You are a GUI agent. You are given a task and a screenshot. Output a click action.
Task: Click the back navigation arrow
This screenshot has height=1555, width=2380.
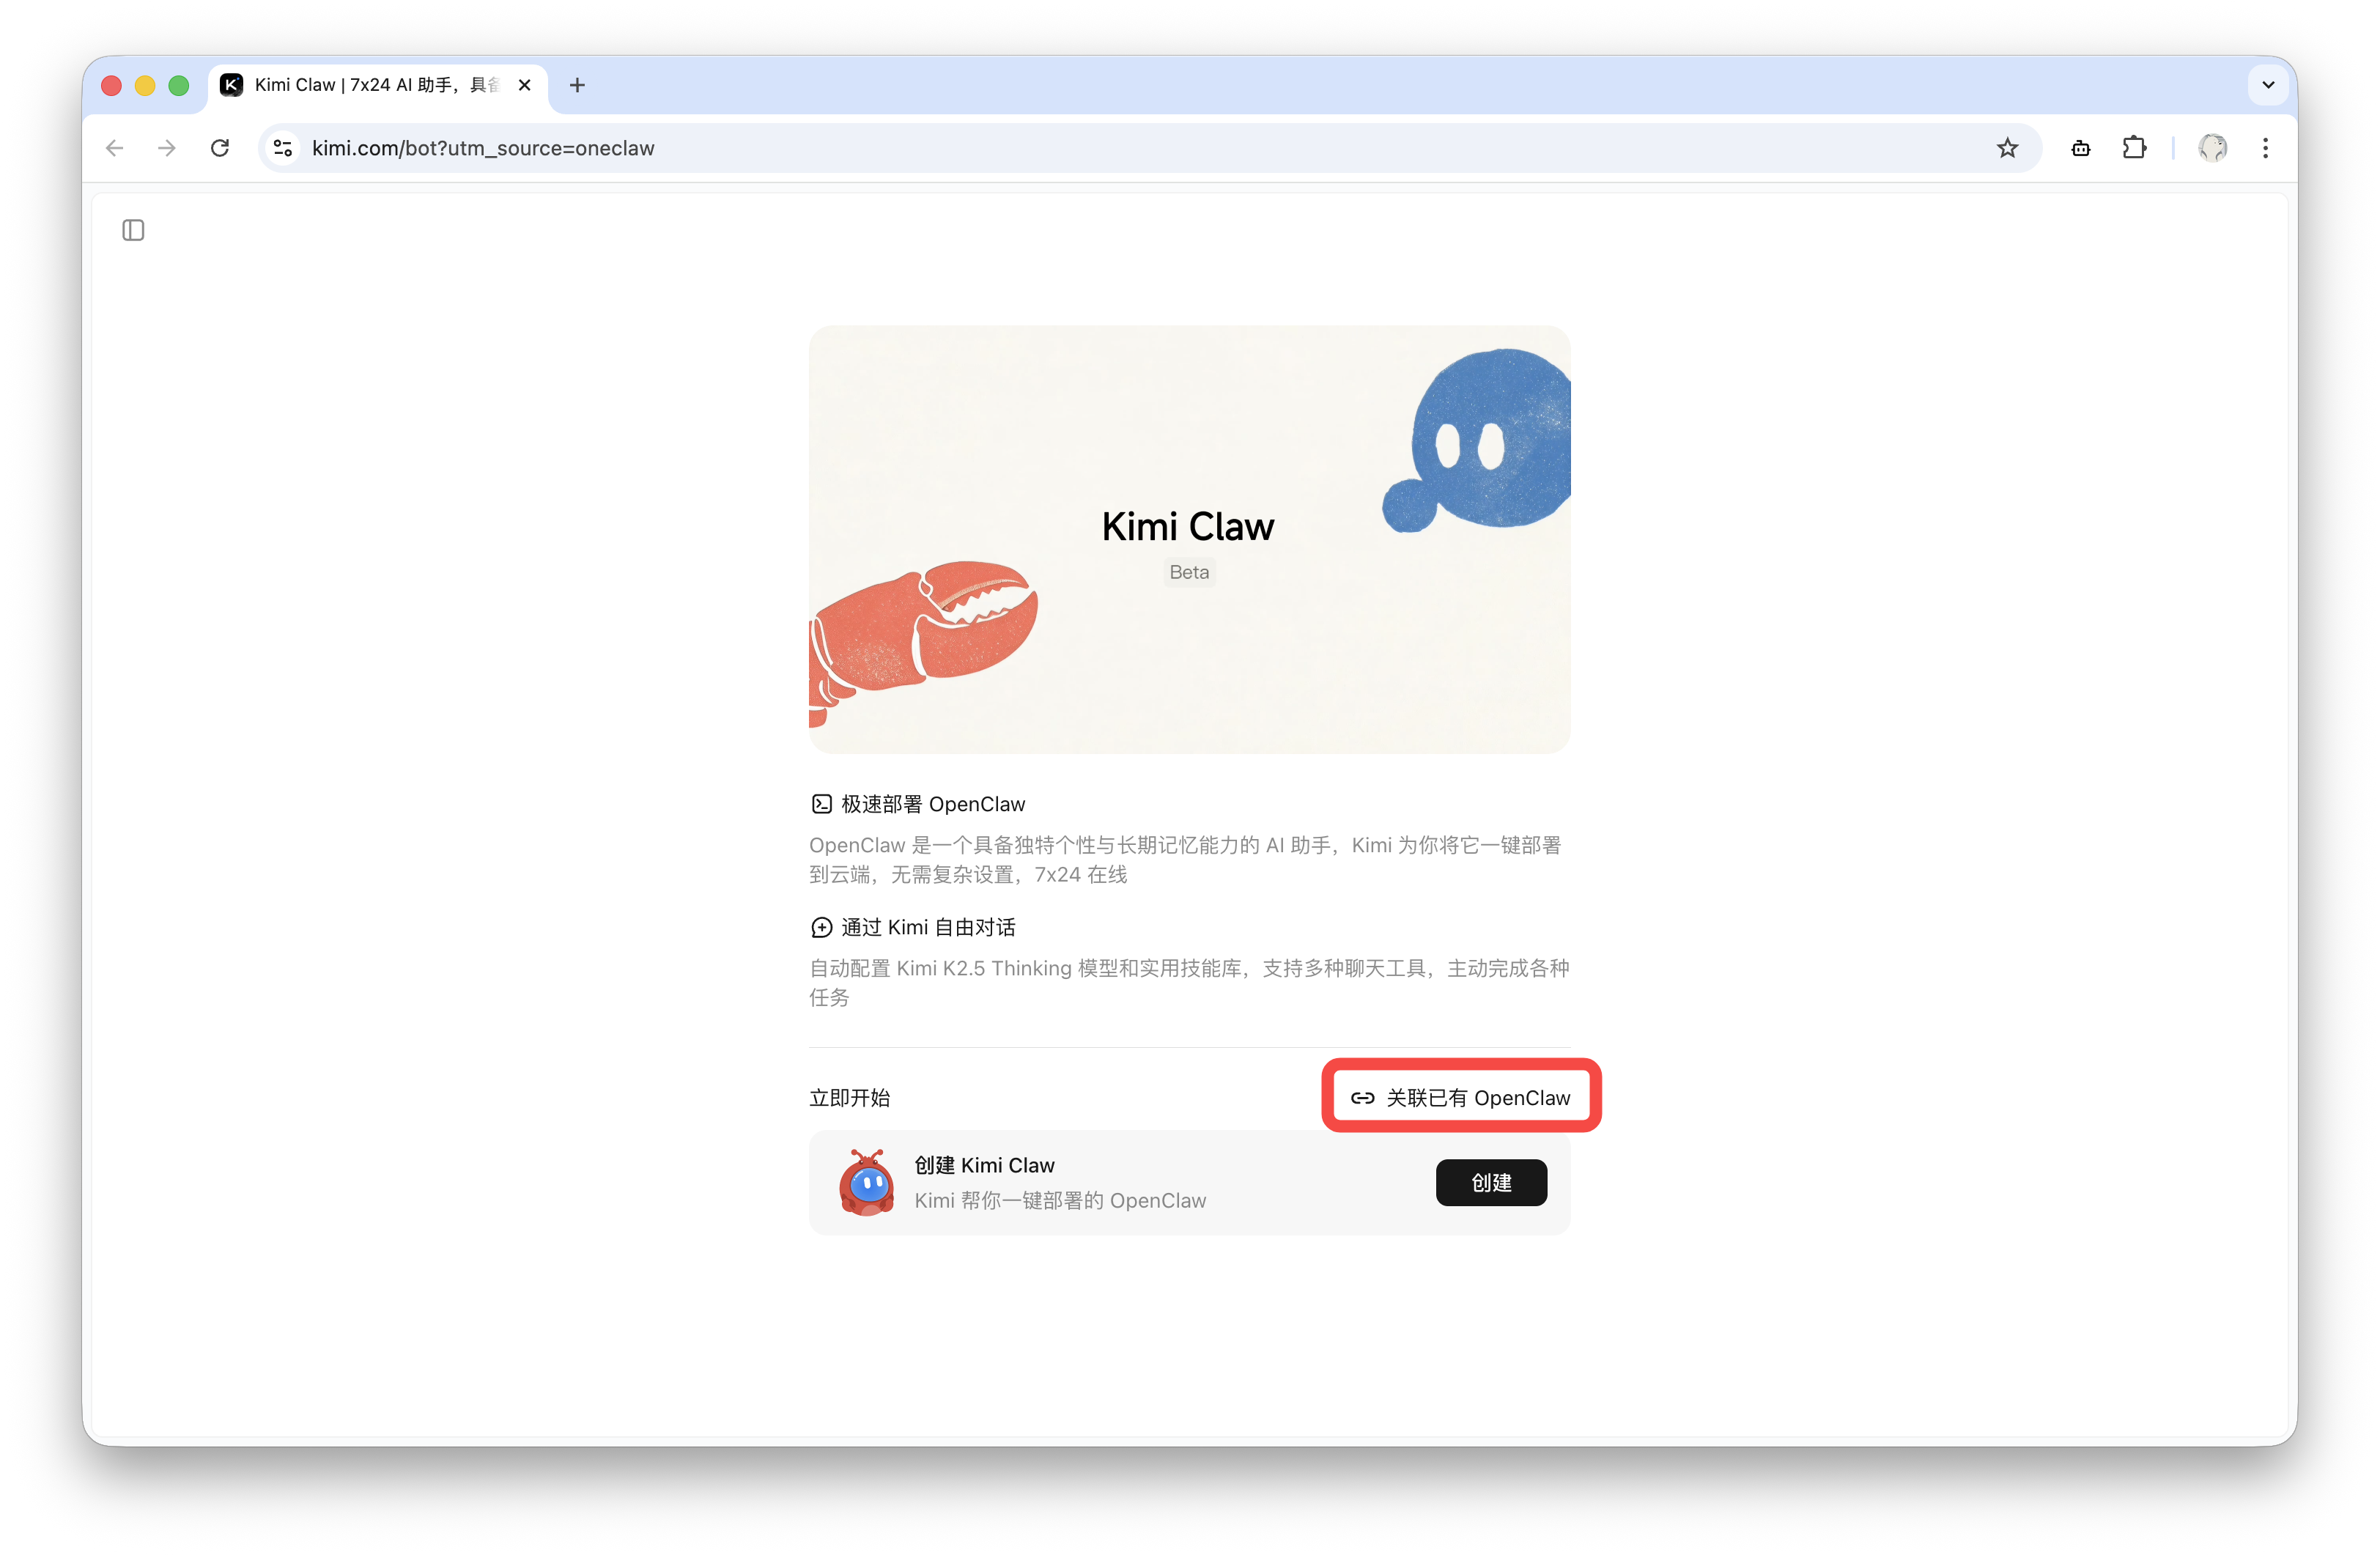[114, 148]
